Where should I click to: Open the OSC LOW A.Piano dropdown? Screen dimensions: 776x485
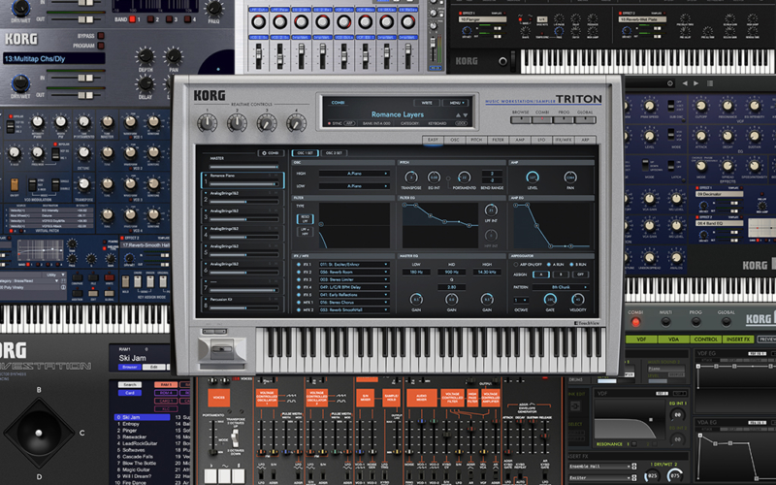pos(354,186)
